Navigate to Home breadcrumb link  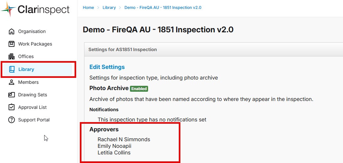click(x=88, y=8)
